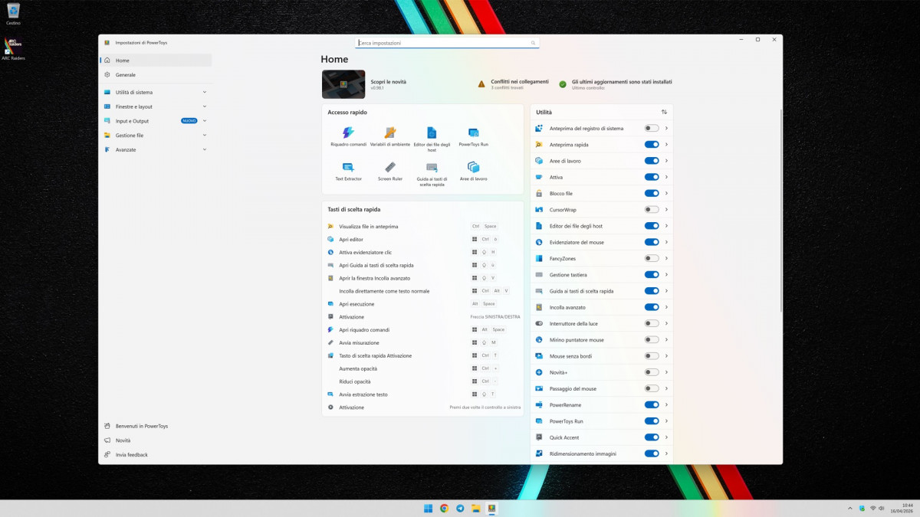Viewport: 920px width, 517px height.
Task: Click the sort icon in Utilità header
Action: click(664, 112)
